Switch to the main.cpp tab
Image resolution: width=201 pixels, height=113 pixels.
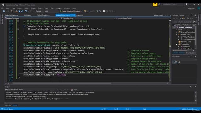79,15
